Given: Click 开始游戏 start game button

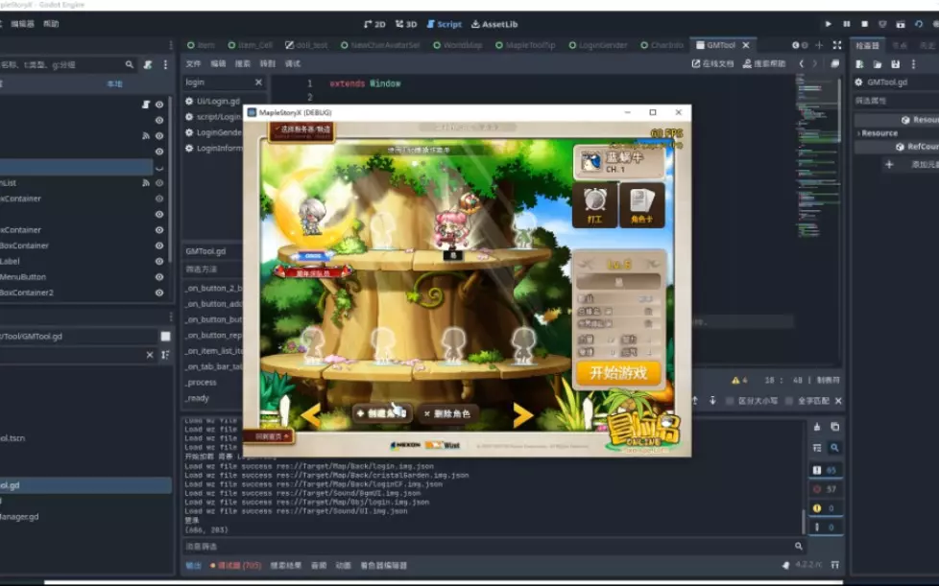Looking at the screenshot, I should [x=618, y=372].
